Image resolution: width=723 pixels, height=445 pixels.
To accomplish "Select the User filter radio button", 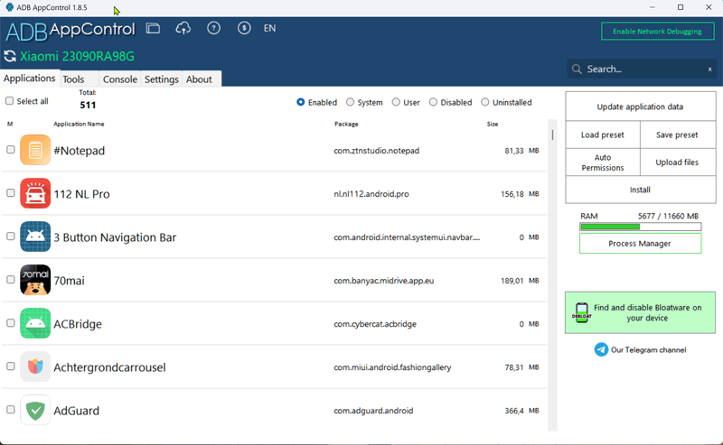I will coord(396,102).
